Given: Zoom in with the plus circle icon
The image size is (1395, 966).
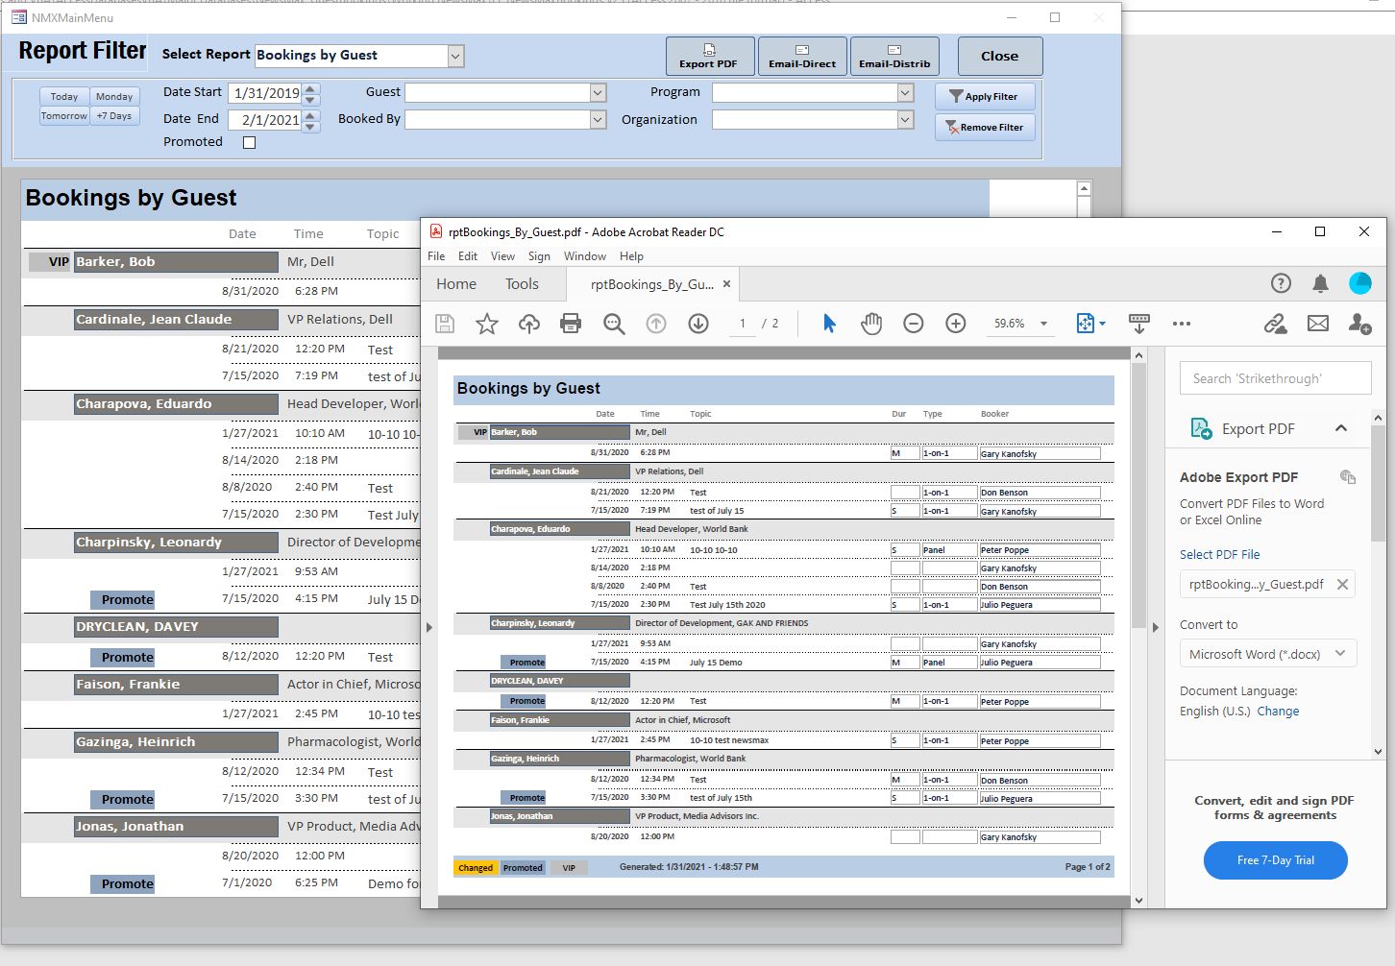Looking at the screenshot, I should 956,324.
